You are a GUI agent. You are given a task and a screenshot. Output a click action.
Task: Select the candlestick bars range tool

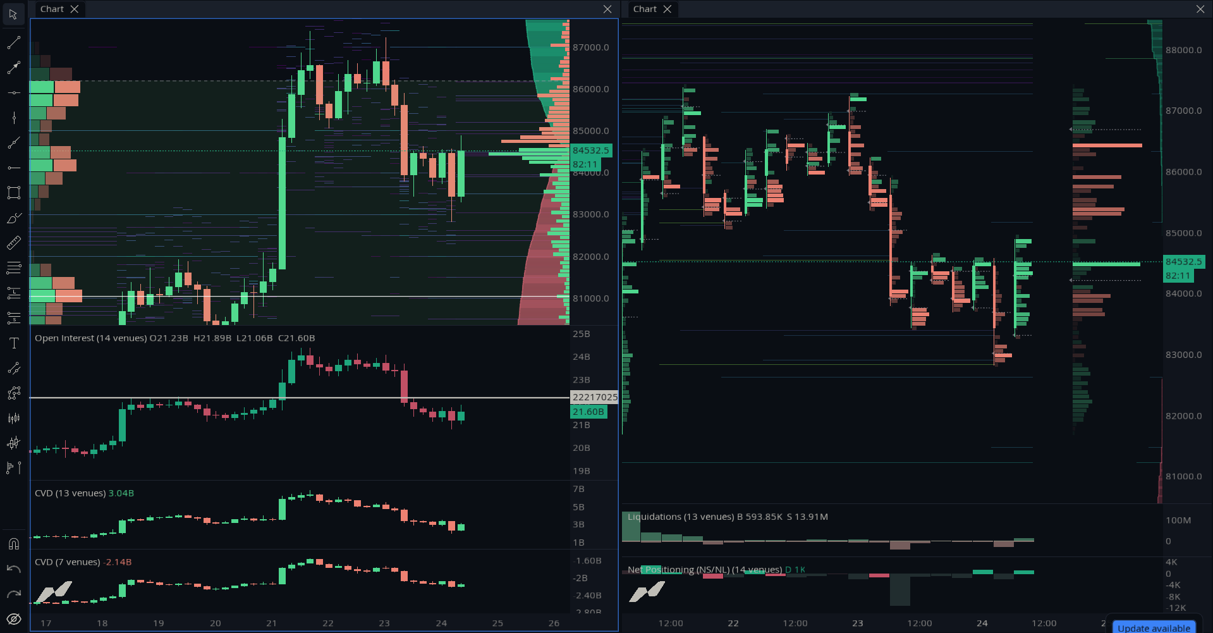[x=13, y=418]
